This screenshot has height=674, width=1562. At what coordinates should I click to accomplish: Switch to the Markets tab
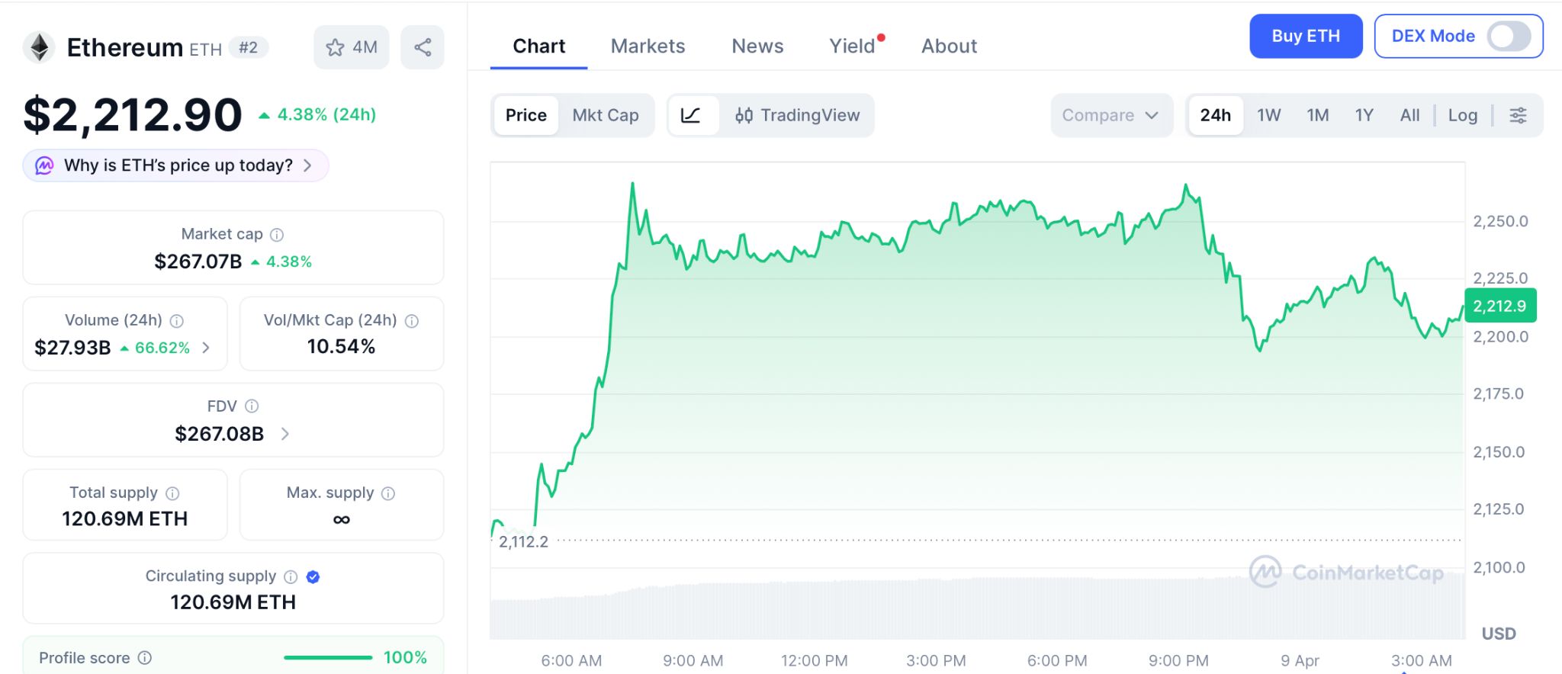point(648,47)
